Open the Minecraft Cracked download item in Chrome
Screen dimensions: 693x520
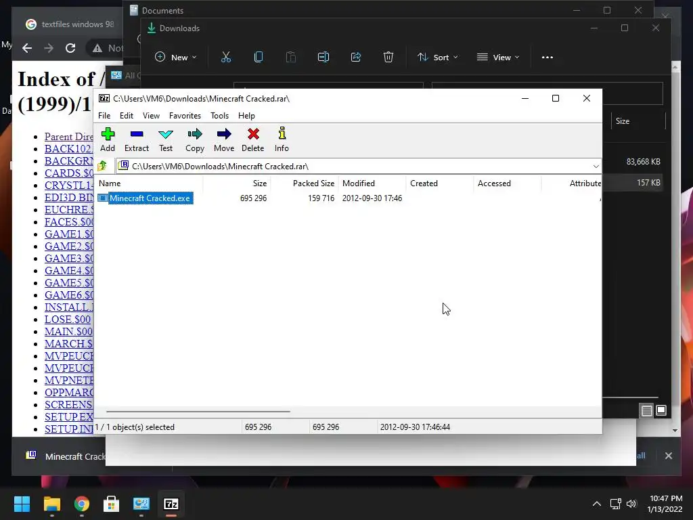click(x=65, y=456)
